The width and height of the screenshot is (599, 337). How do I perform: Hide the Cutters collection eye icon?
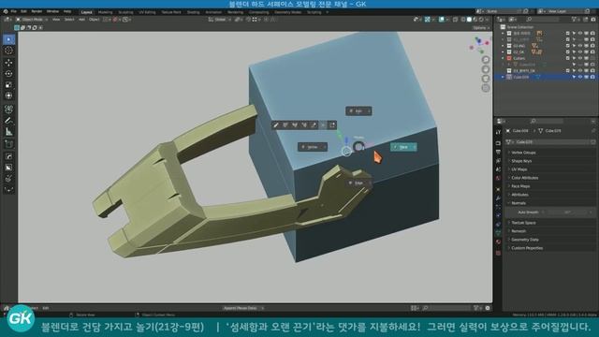[580, 58]
